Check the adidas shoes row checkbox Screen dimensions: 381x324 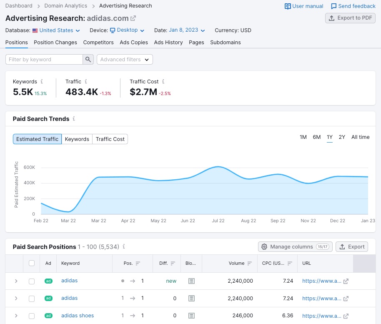pos(32,316)
